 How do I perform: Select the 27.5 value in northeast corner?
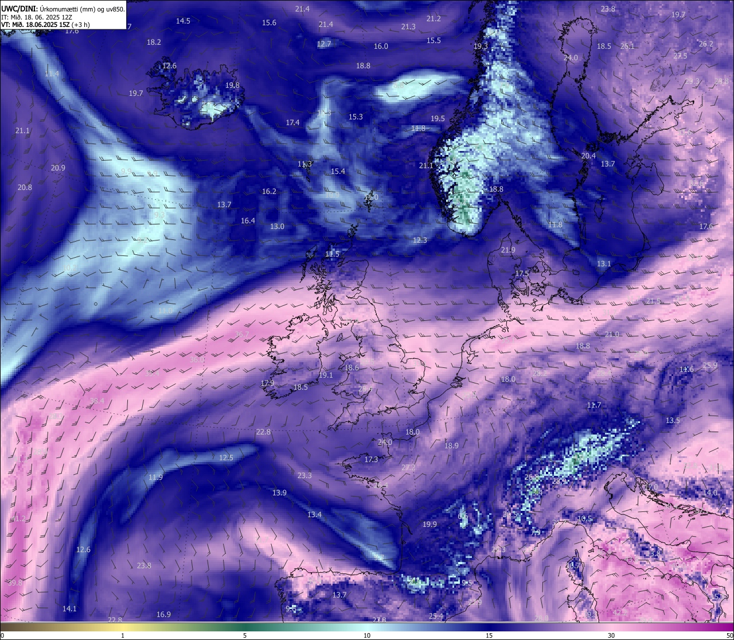pyautogui.click(x=680, y=56)
